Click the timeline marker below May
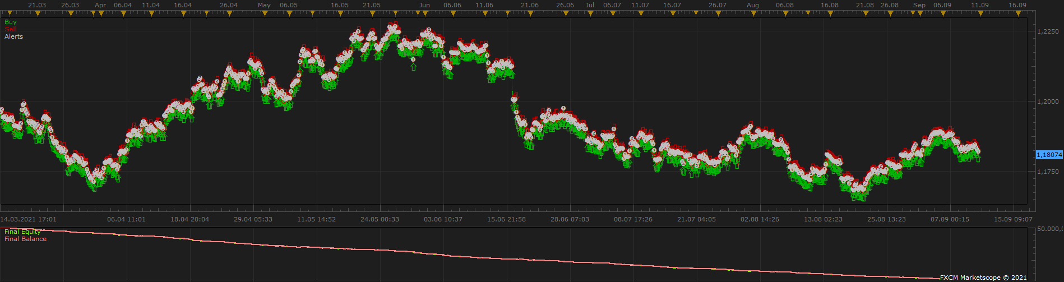The height and width of the screenshot is (282, 1064). pyautogui.click(x=264, y=13)
